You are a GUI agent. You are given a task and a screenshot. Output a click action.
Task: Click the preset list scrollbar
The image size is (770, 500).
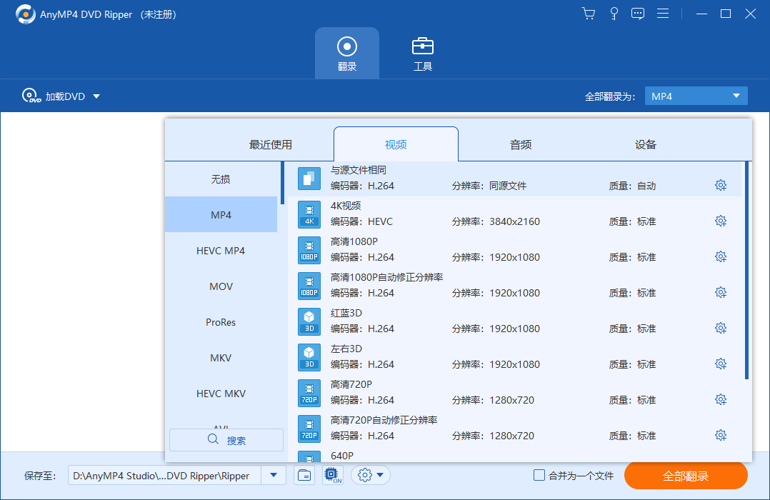[x=746, y=270]
